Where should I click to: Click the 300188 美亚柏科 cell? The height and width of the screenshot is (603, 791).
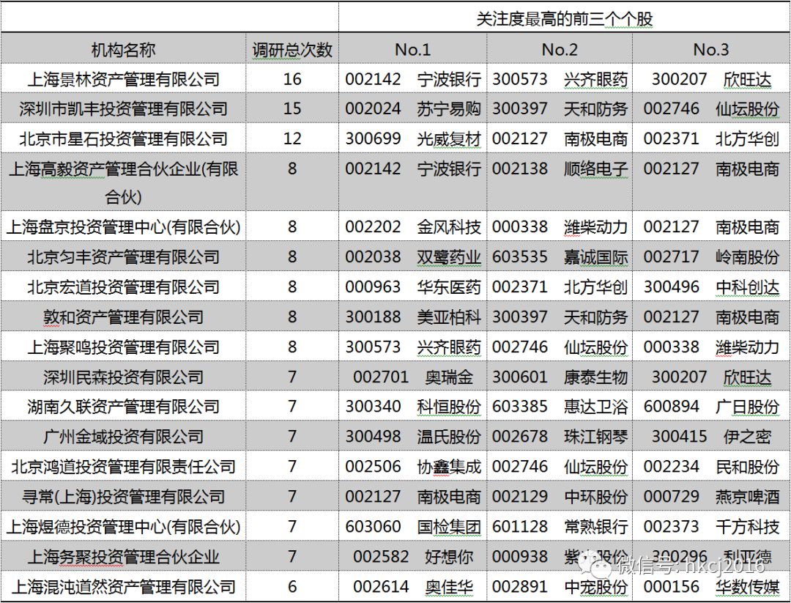click(412, 317)
